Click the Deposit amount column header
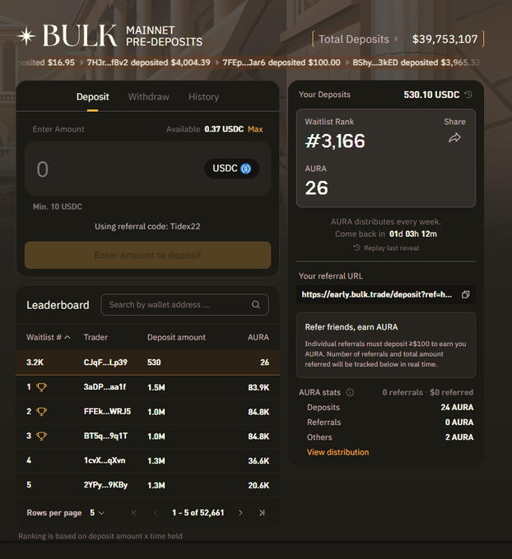Image resolution: width=512 pixels, height=559 pixels. [176, 337]
